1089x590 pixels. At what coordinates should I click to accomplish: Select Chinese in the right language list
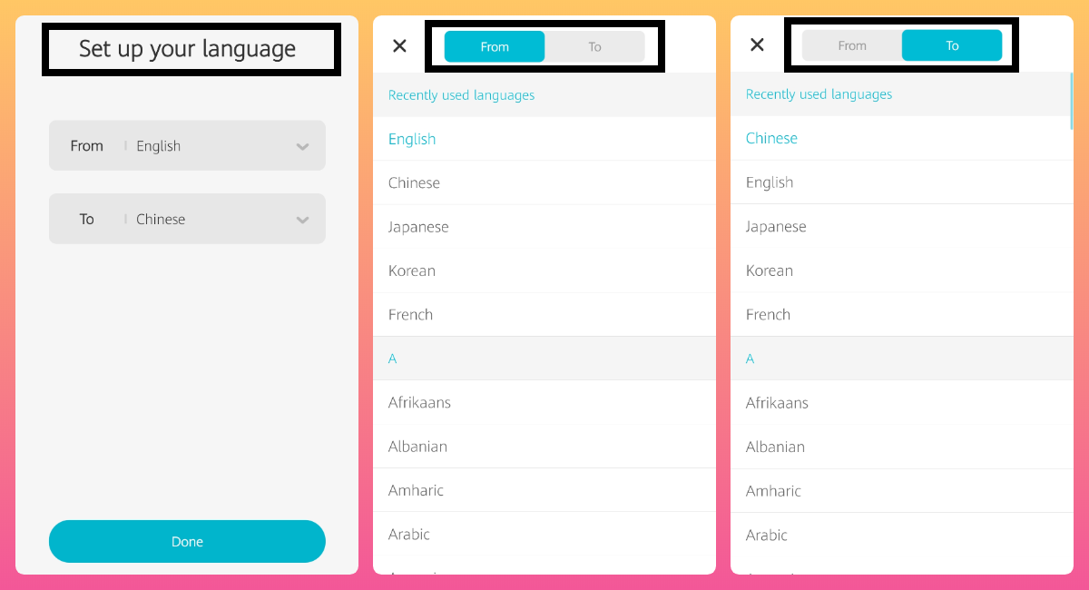771,138
